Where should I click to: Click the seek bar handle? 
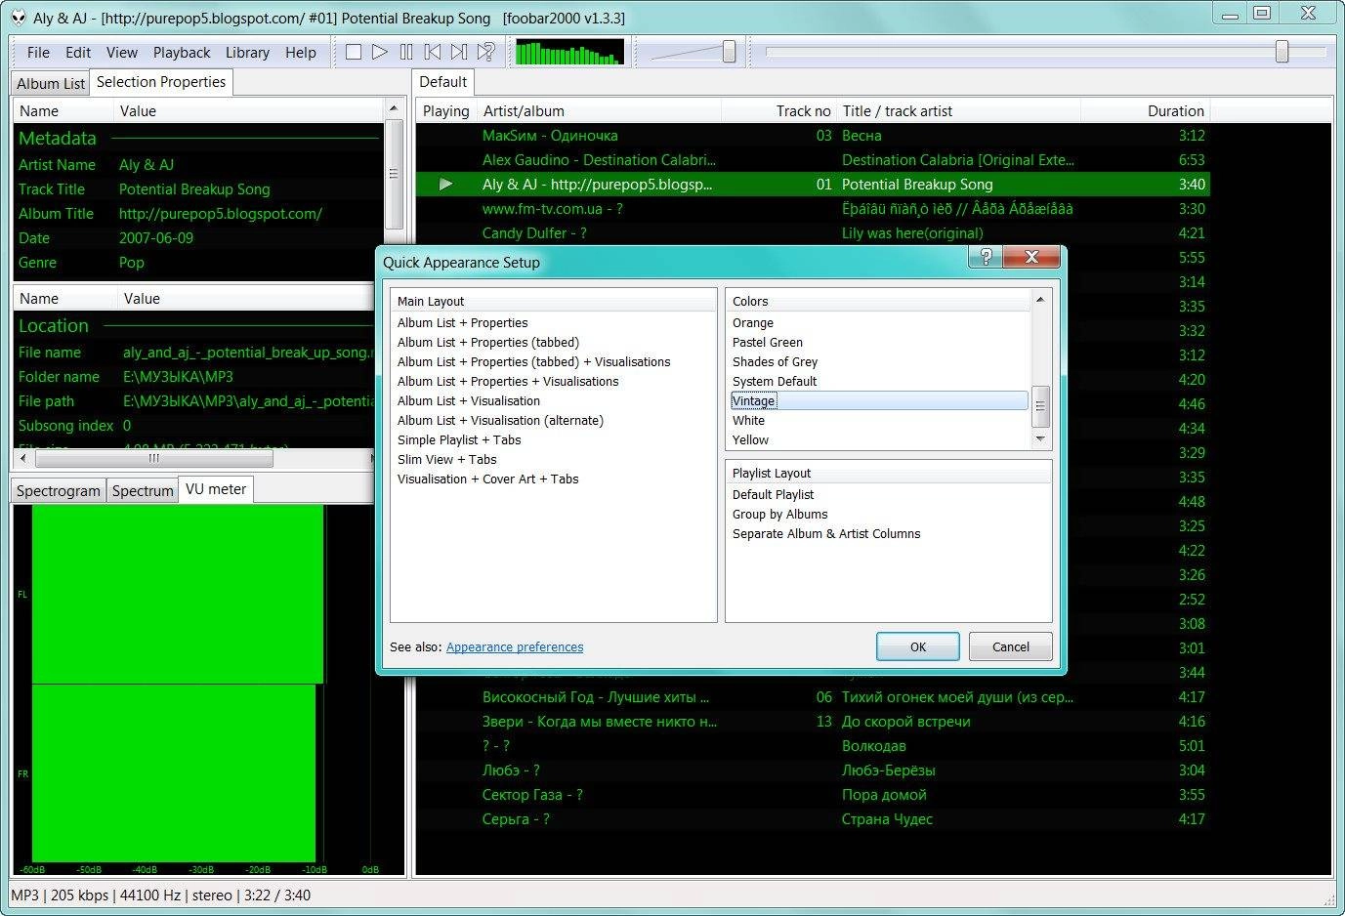(x=1282, y=52)
